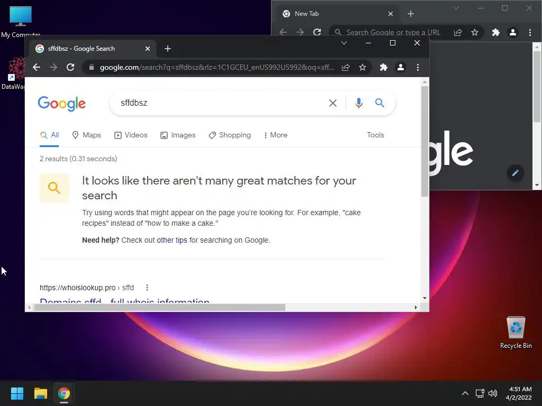
Task: Reload the sffdbsz Google Search page
Action: pos(70,67)
